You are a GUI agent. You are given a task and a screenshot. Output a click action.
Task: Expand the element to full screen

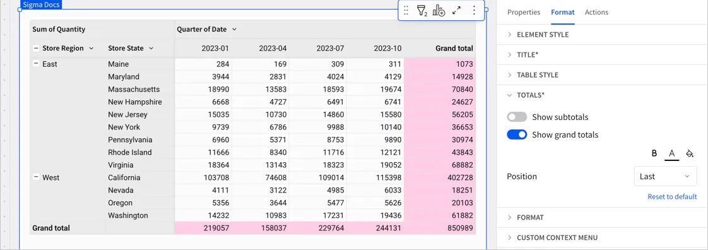coord(456,10)
